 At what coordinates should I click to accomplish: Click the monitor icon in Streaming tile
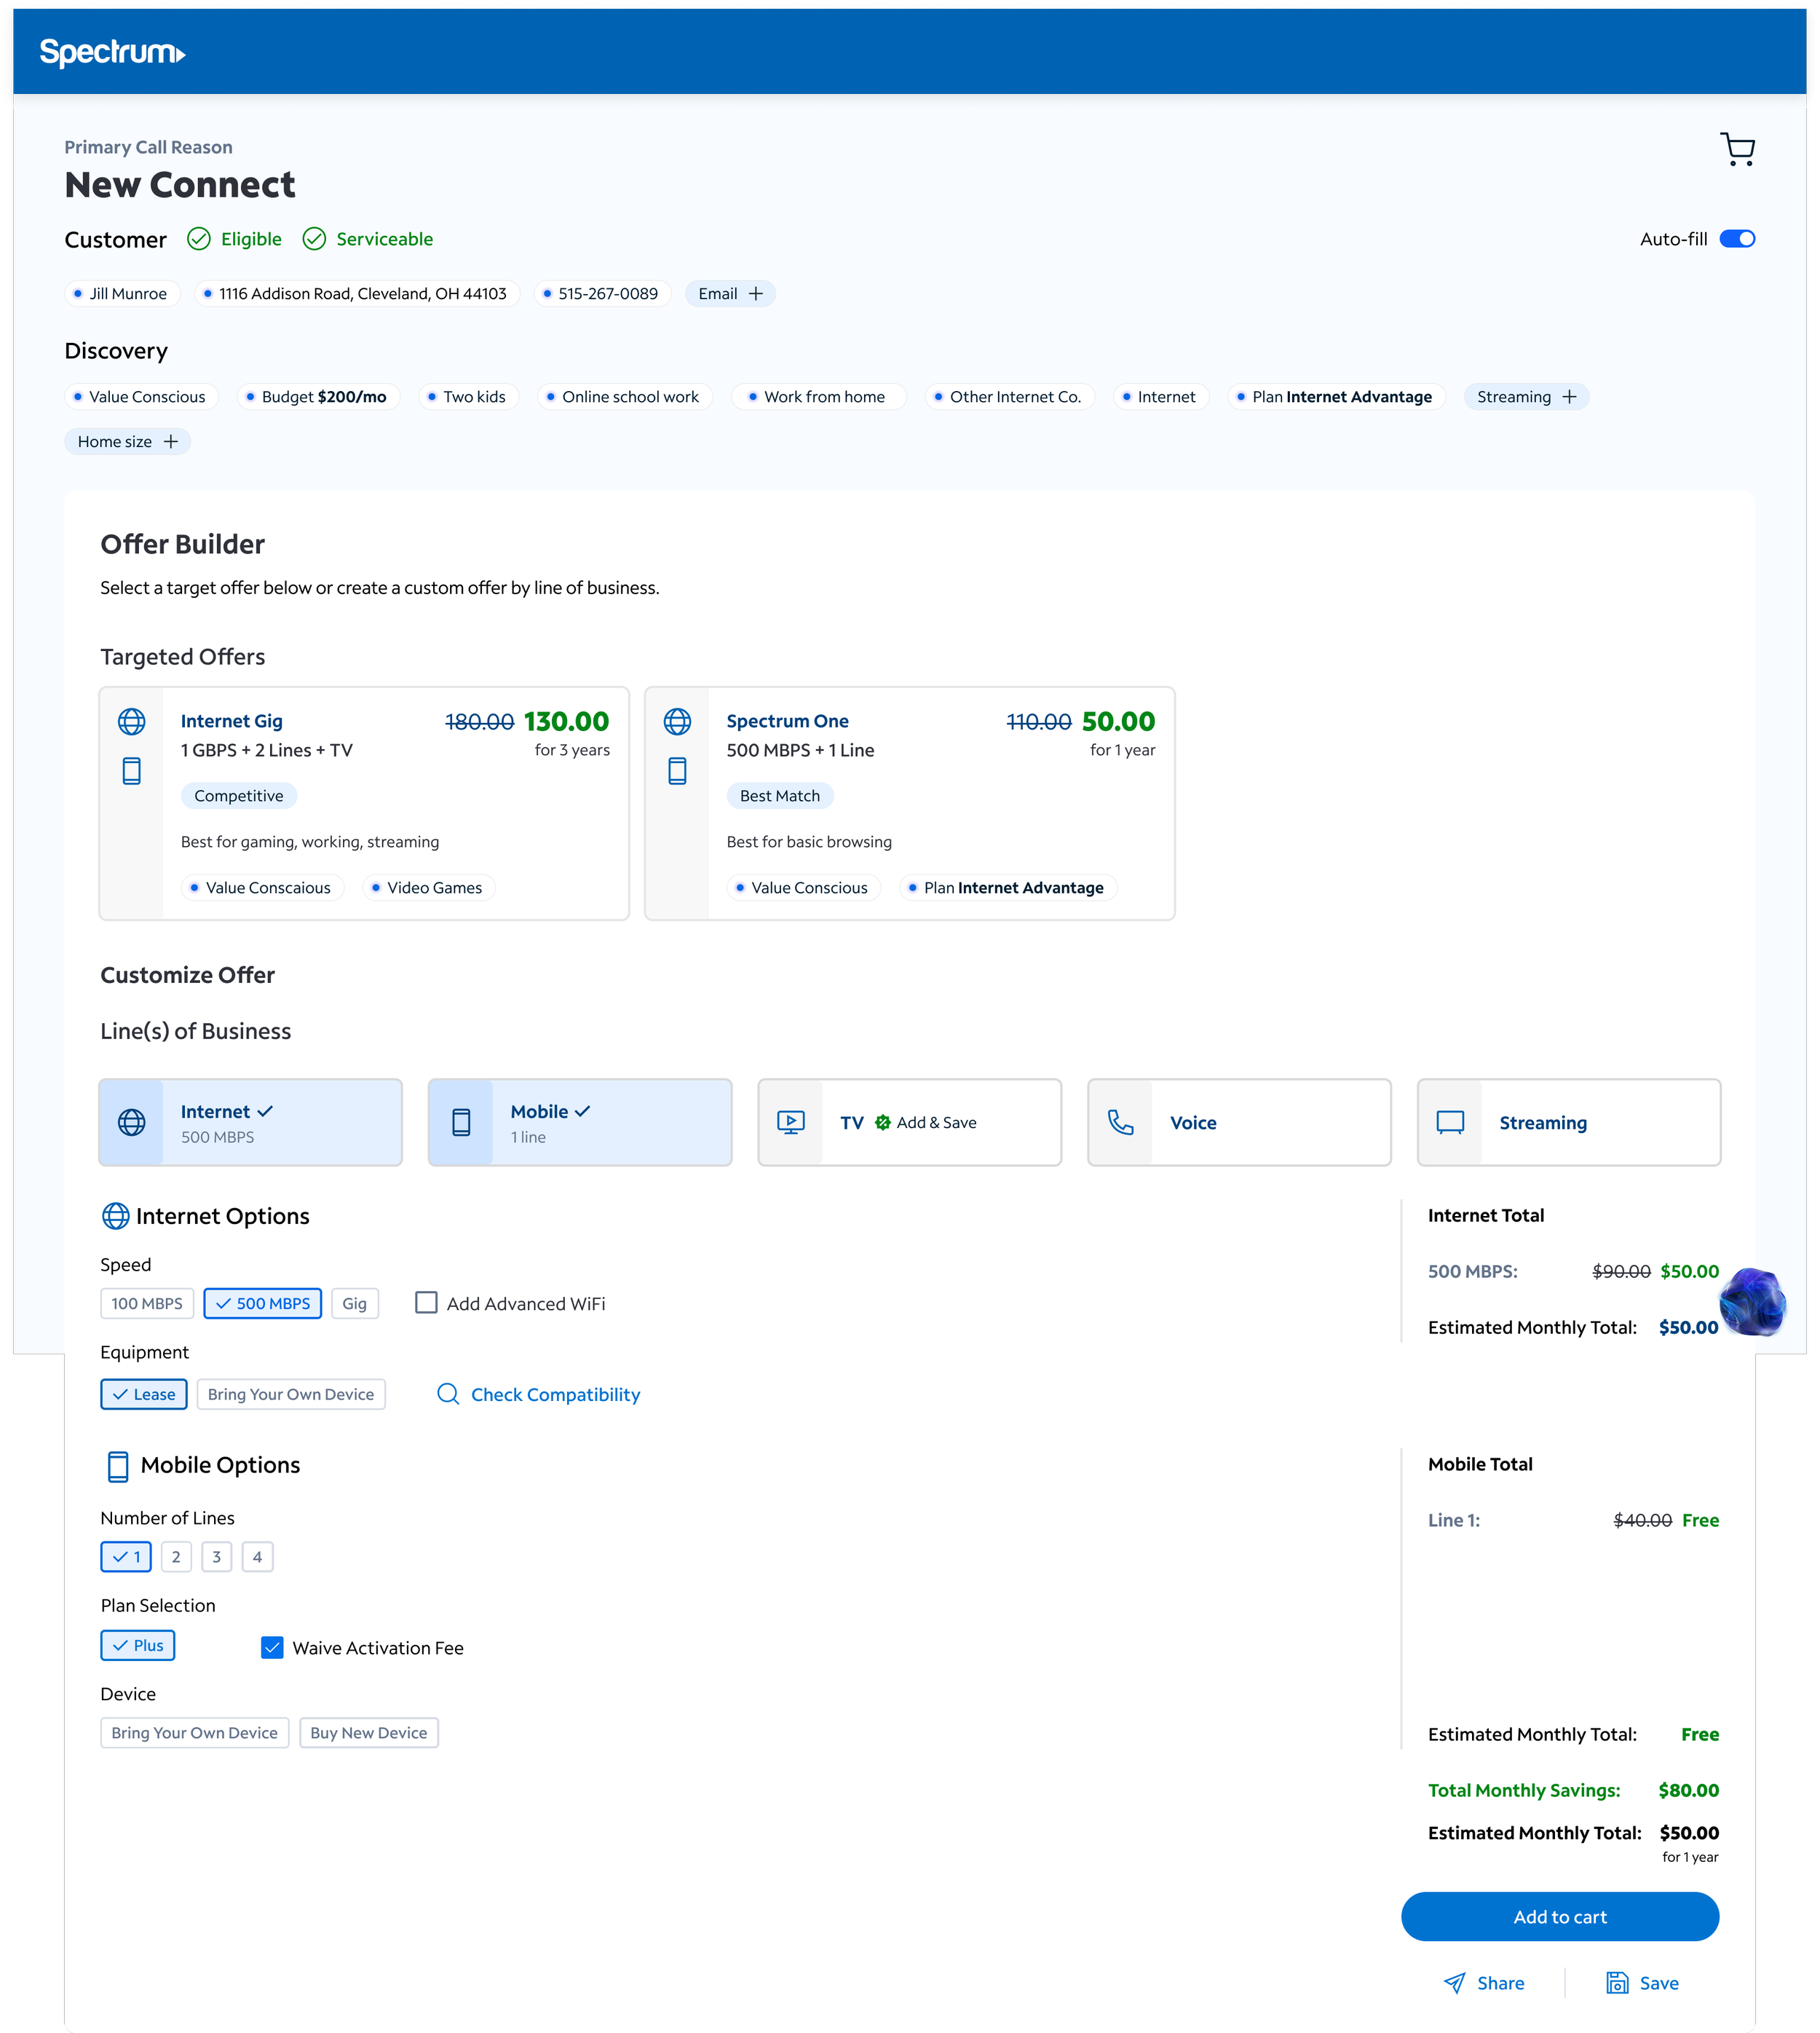click(x=1450, y=1122)
